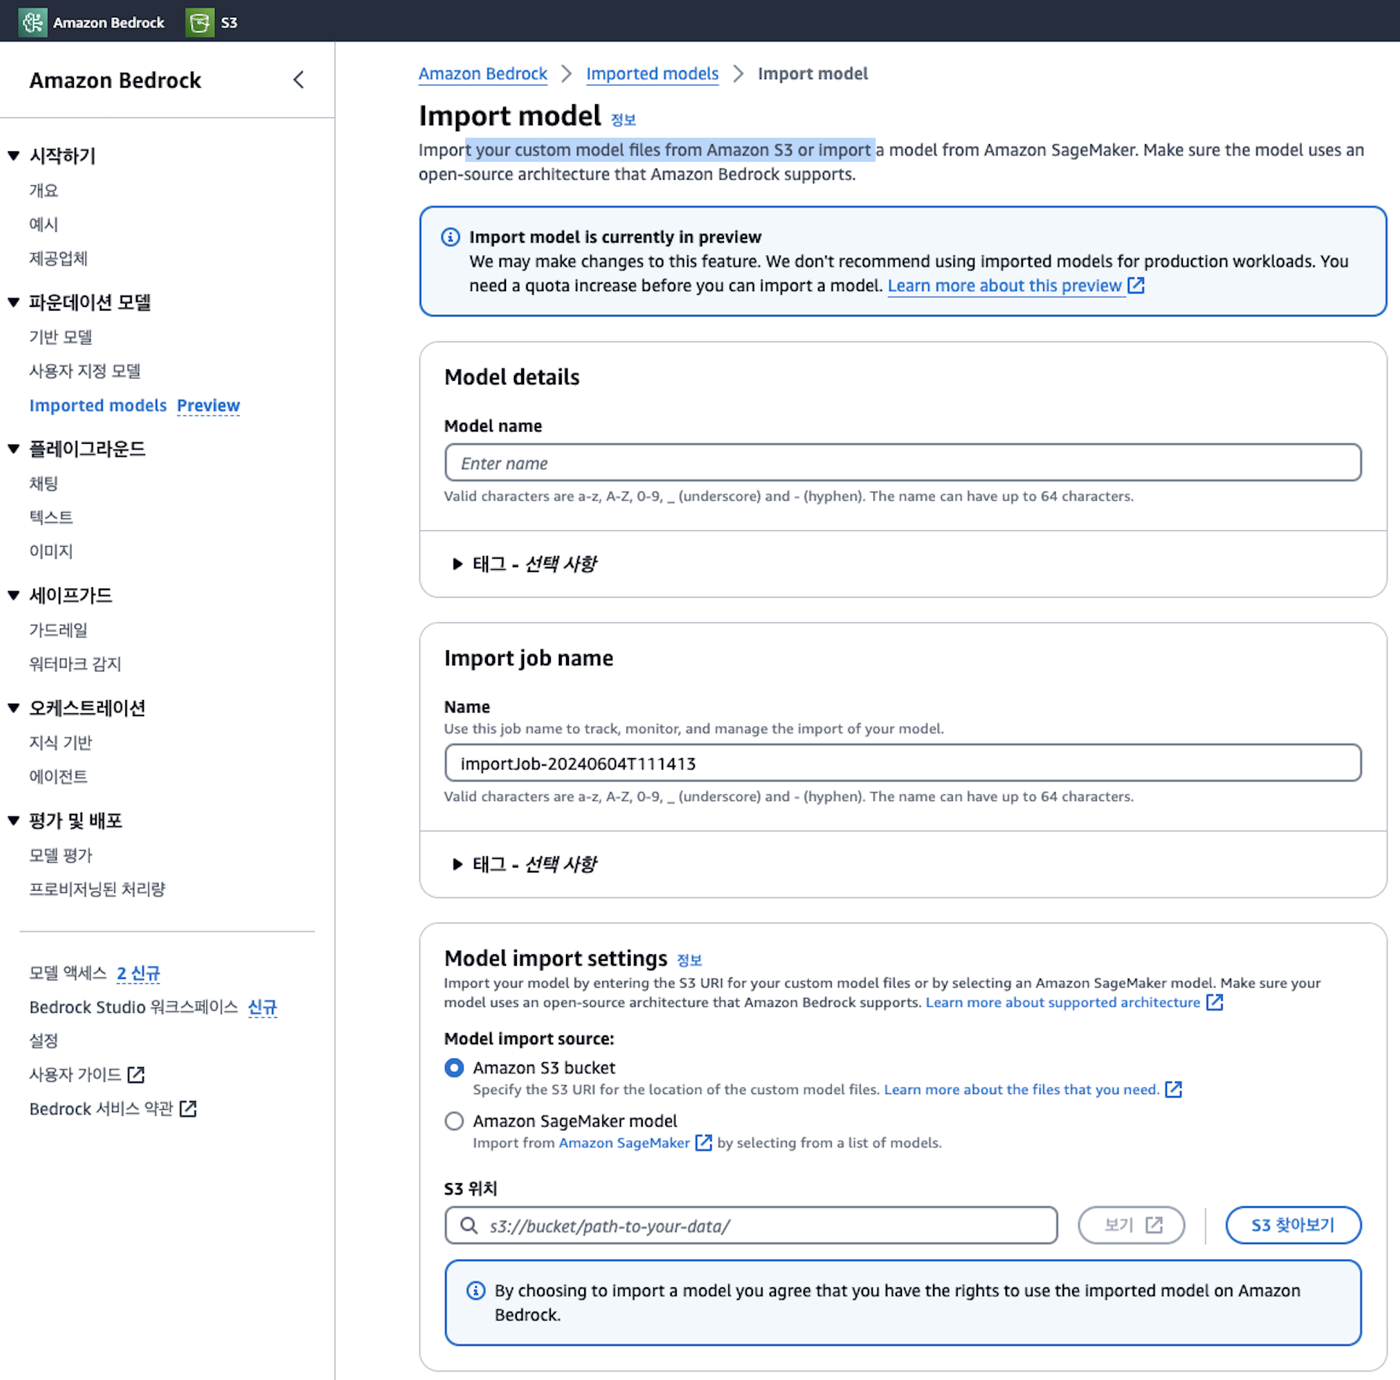The width and height of the screenshot is (1400, 1380).
Task: Click the info icon in the rights agreement notice
Action: click(476, 1291)
